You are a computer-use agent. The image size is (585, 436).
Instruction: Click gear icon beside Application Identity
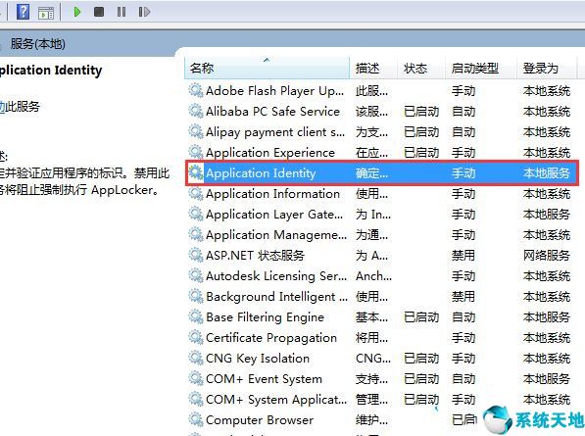click(196, 173)
